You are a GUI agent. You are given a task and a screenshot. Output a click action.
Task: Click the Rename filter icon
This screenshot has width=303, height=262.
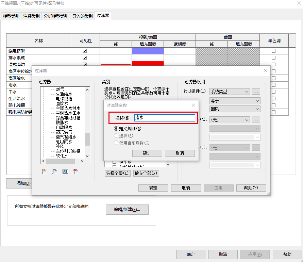click(65, 171)
